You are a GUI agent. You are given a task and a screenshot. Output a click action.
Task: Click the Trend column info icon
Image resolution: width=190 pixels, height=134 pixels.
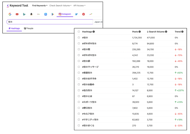pyautogui.click(x=182, y=32)
